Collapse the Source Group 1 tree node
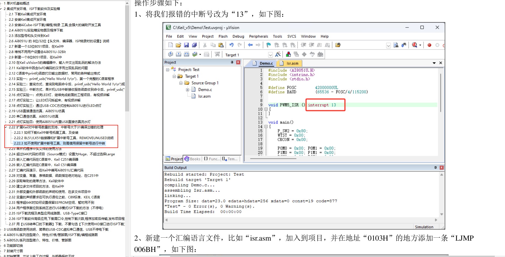 (x=181, y=83)
